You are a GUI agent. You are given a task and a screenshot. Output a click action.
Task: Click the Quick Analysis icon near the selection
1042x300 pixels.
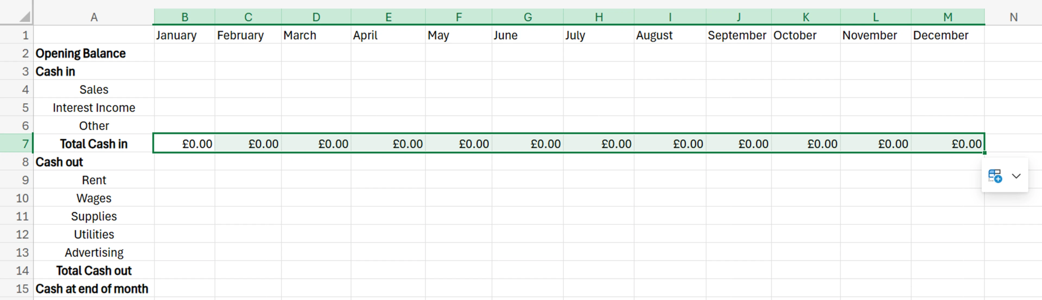(995, 176)
